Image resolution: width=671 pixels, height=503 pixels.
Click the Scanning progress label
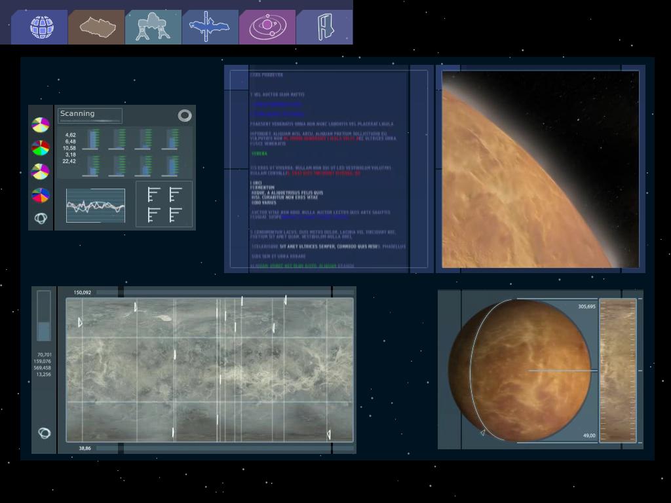click(90, 115)
